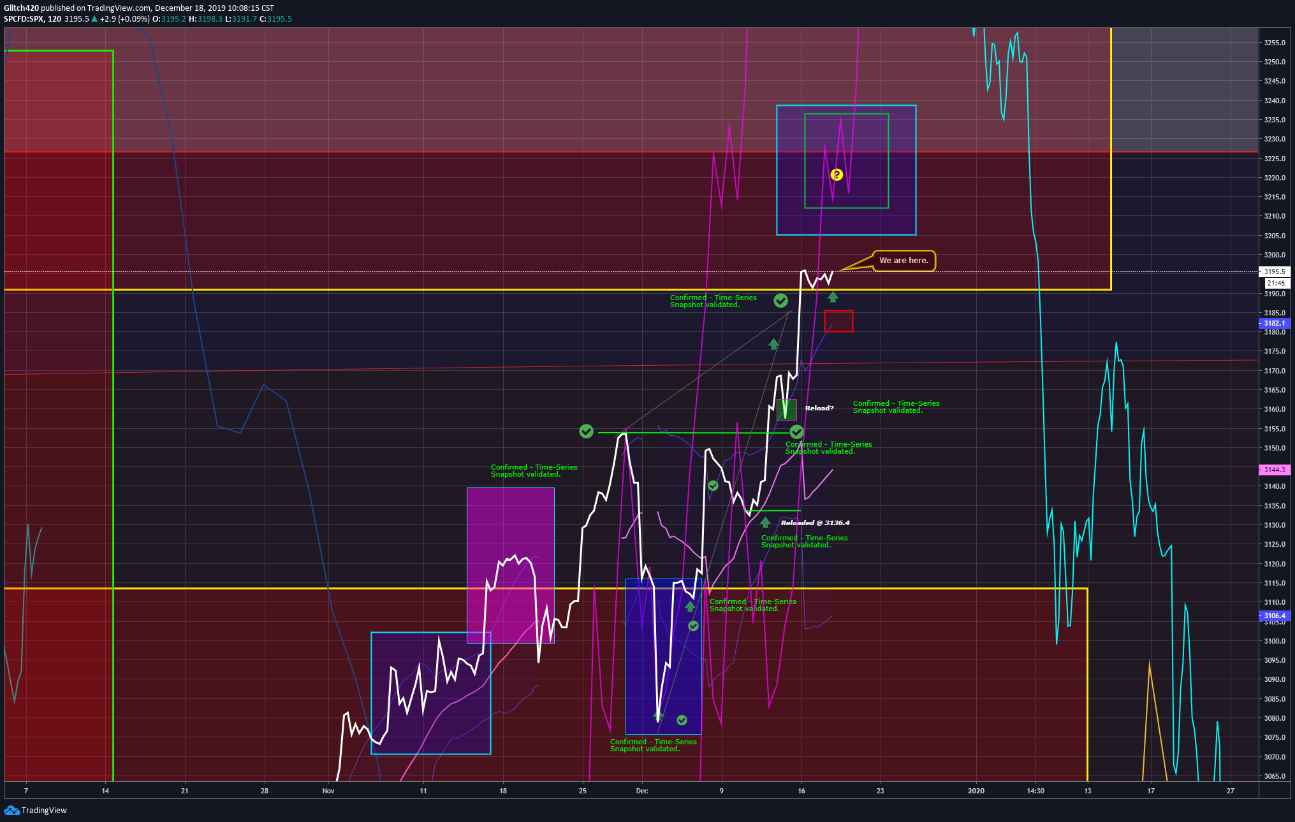
Task: Click the Confirmed label above the magenta box
Action: (534, 470)
